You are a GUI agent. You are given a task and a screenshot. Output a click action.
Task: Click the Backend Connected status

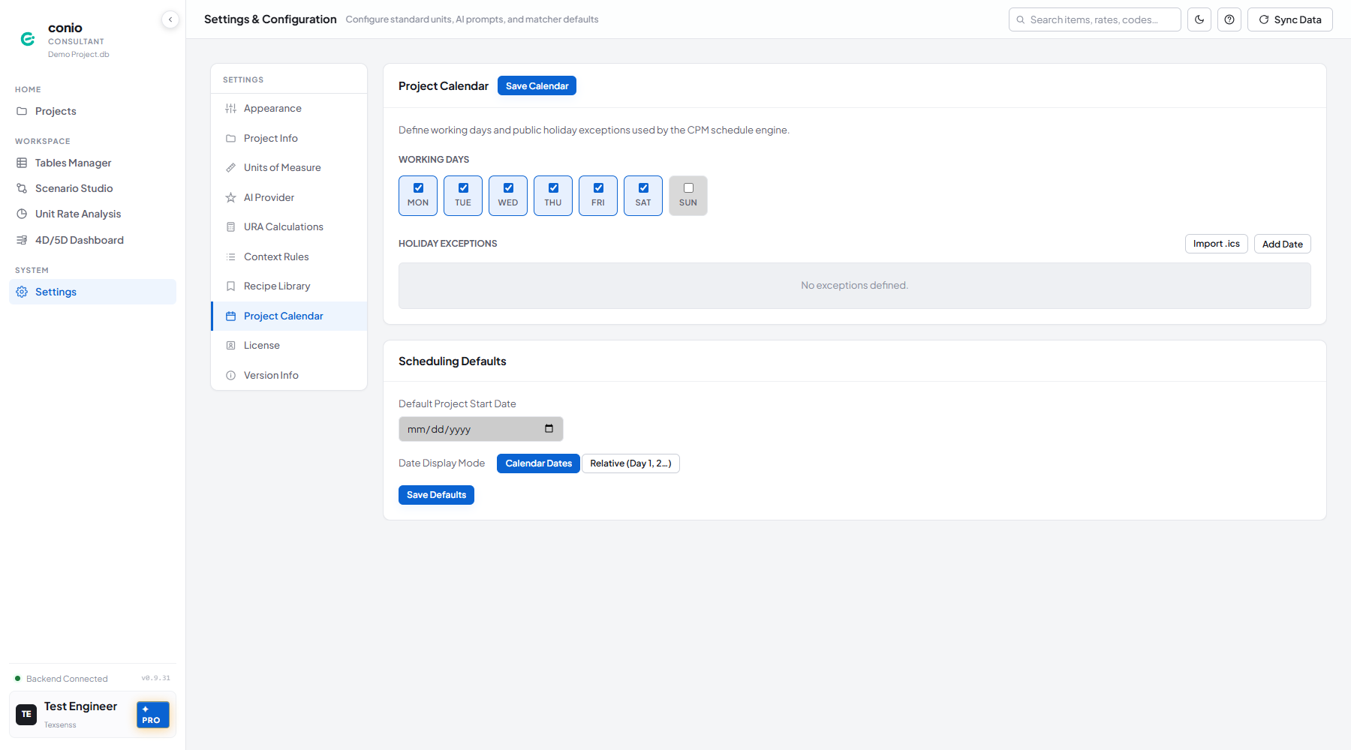click(62, 679)
